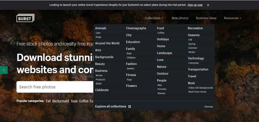Choose the Jewelry subcategory under Fashion
Image resolution: width=259 pixels, height=122 pixels.
click(131, 69)
